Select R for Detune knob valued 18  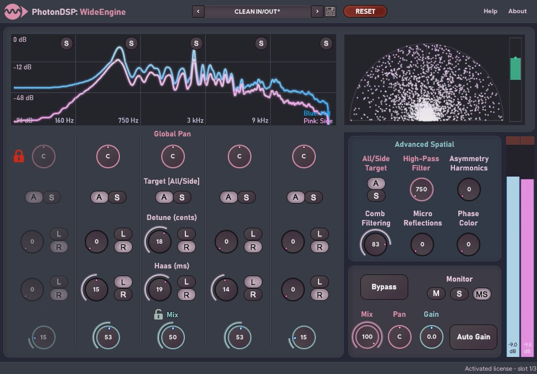[x=187, y=247]
